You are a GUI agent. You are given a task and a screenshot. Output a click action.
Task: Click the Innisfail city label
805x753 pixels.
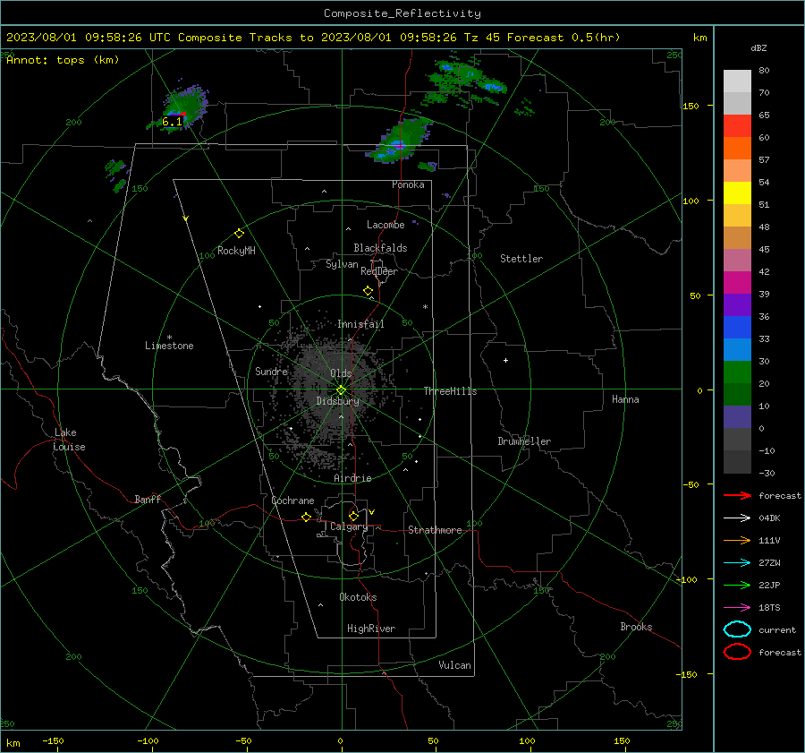[360, 324]
